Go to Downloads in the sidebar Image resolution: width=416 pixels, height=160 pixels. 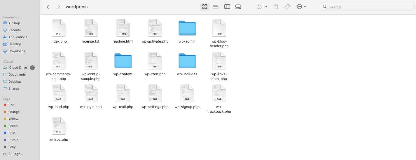click(17, 51)
